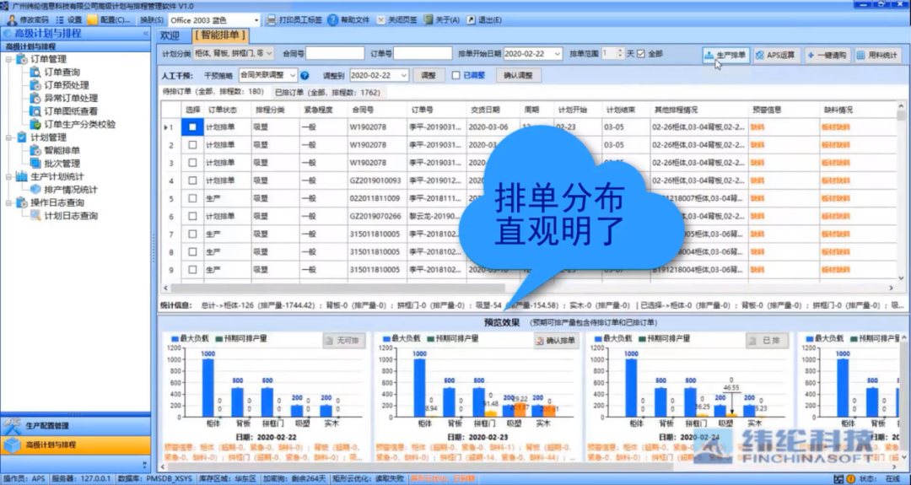Click the 确认调整 button
The image size is (911, 485).
tap(518, 76)
